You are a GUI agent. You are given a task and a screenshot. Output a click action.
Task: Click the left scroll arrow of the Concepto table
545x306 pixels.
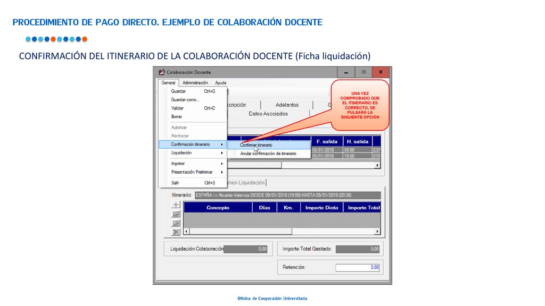pos(187,232)
